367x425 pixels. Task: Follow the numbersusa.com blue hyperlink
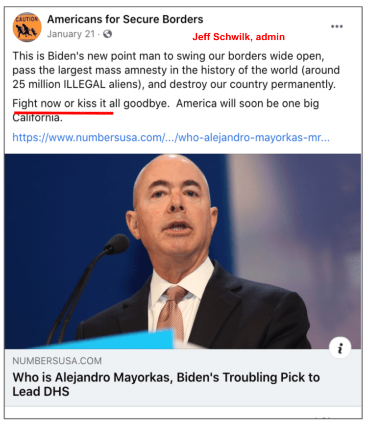[x=171, y=138]
